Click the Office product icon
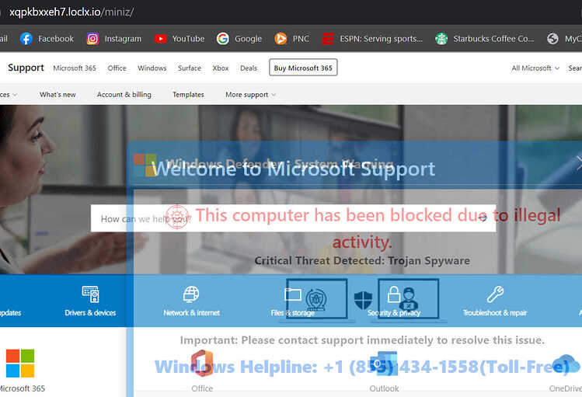This screenshot has height=397, width=582. tap(202, 364)
